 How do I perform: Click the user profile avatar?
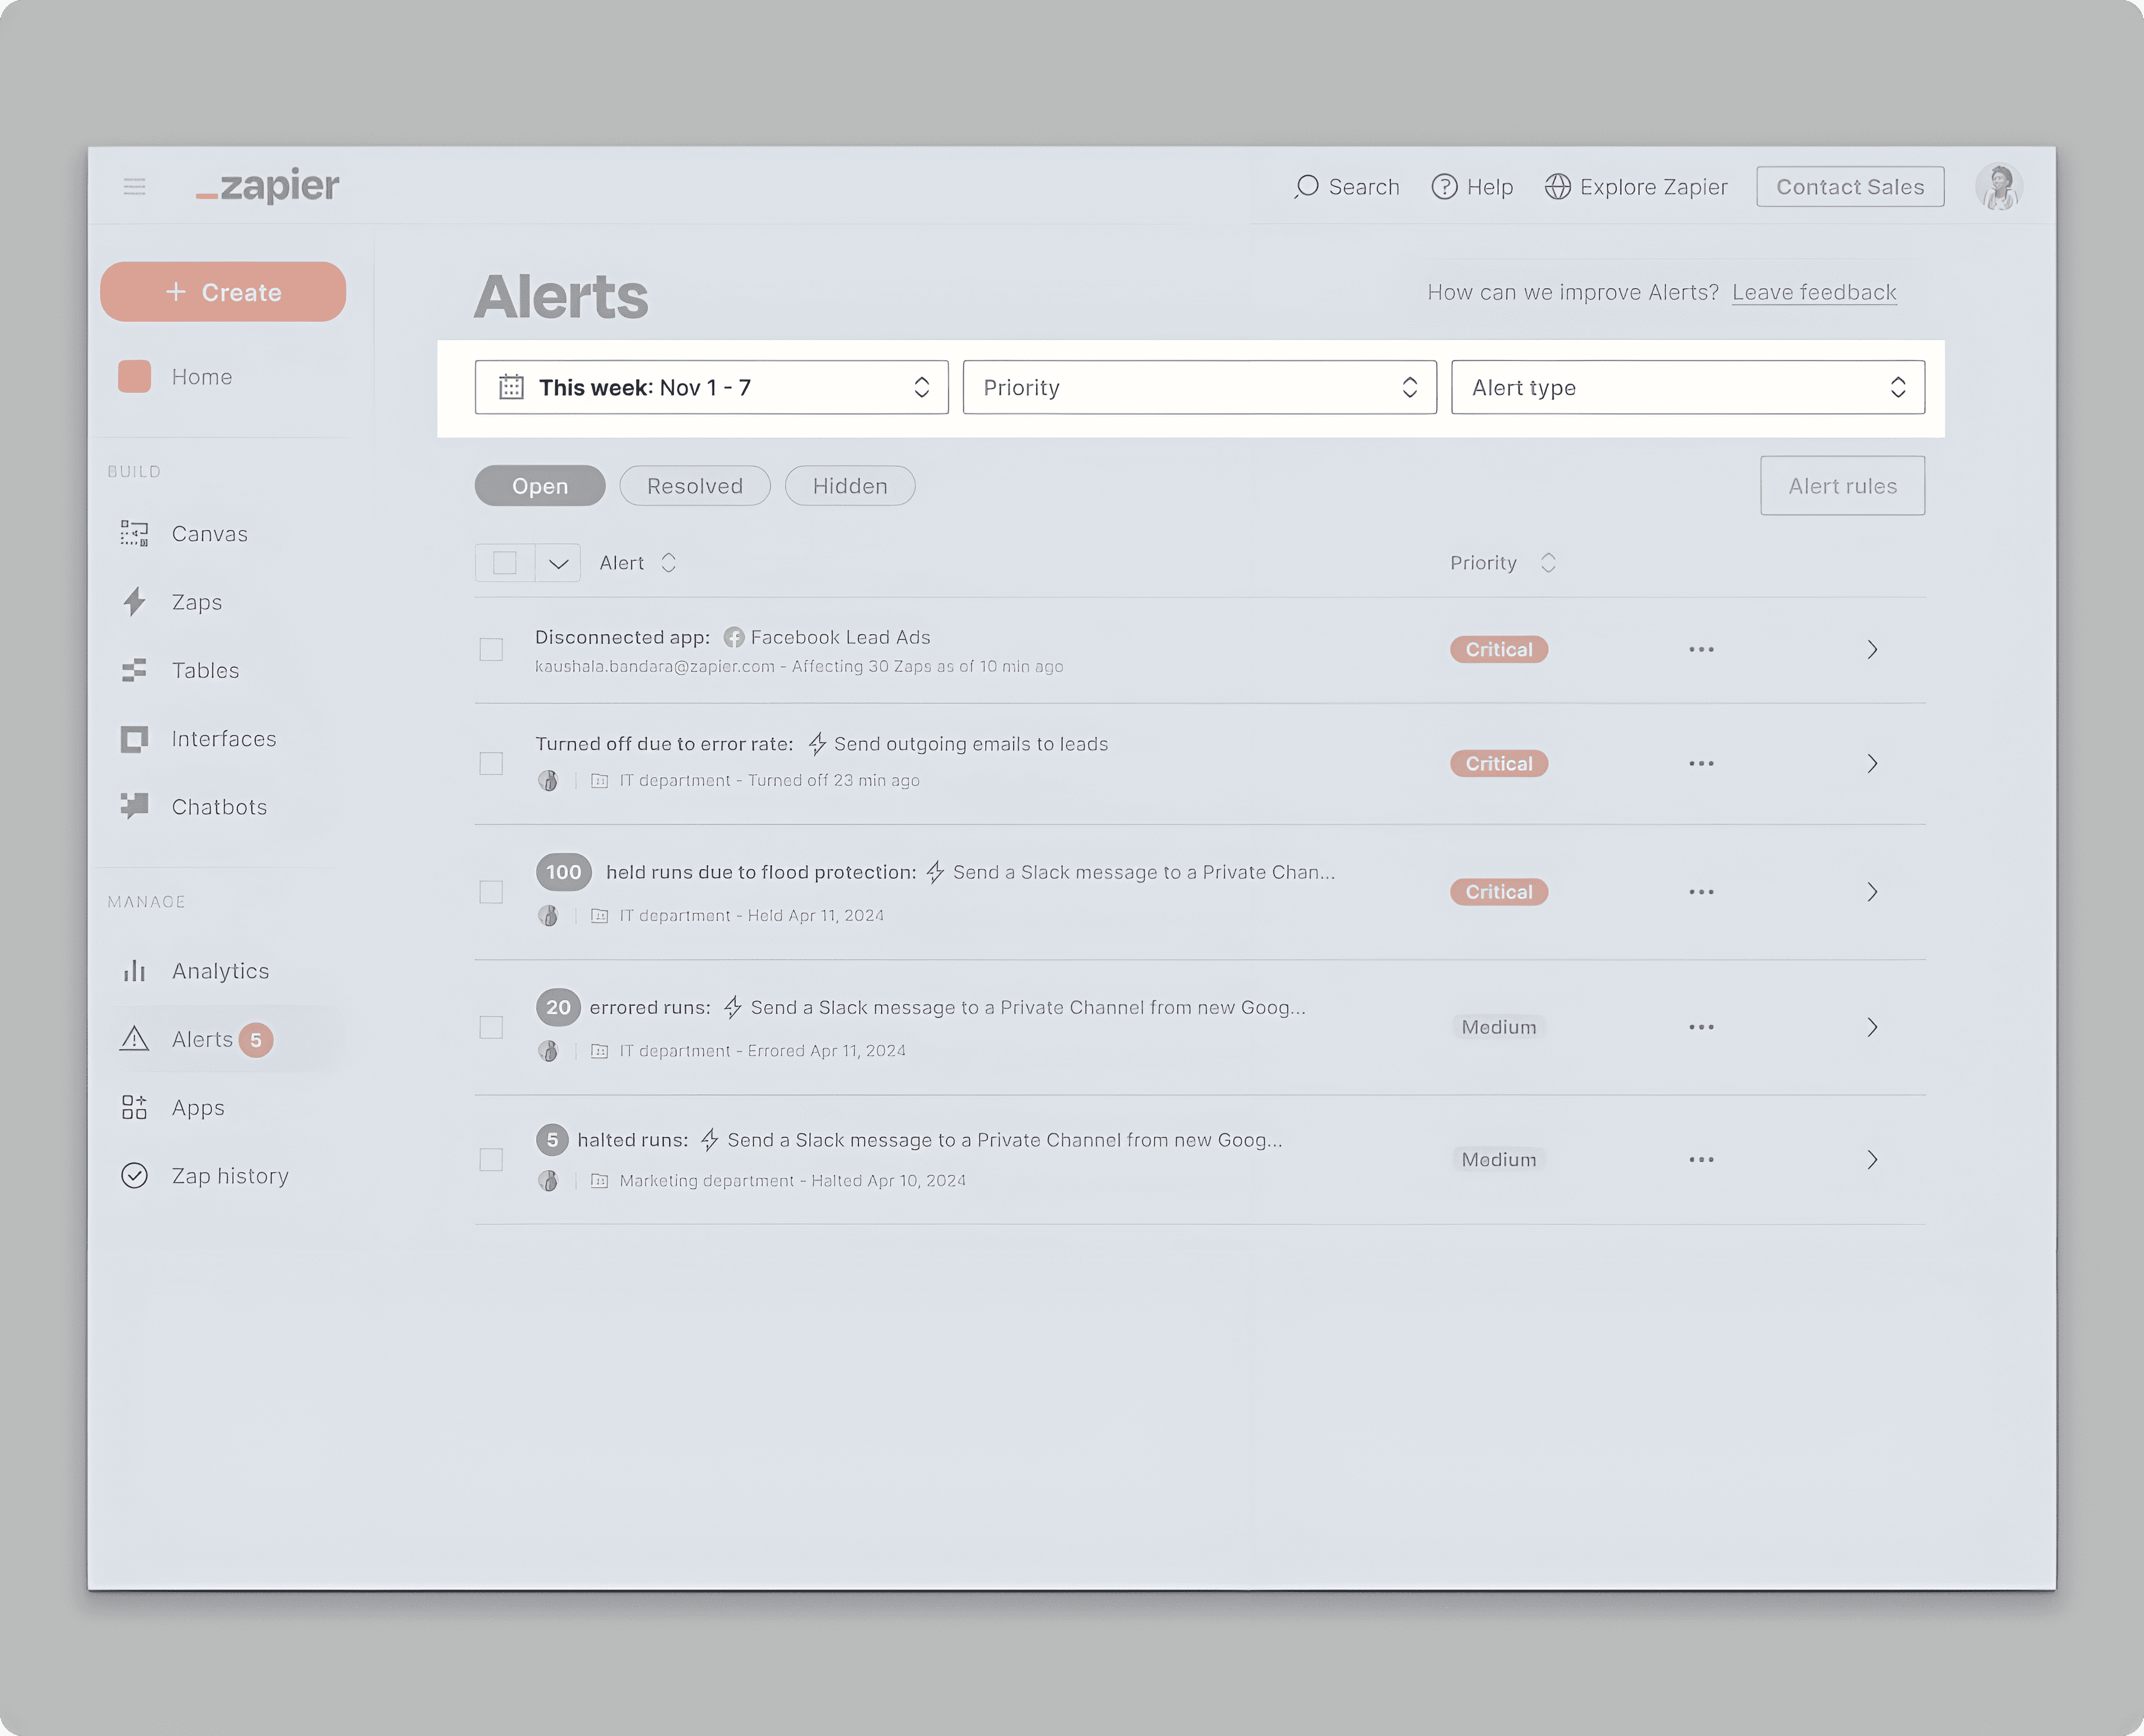click(1998, 187)
